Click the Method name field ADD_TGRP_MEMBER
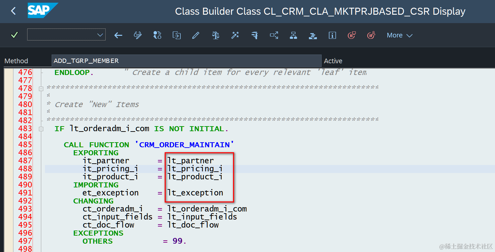The image size is (495, 252). pos(186,61)
